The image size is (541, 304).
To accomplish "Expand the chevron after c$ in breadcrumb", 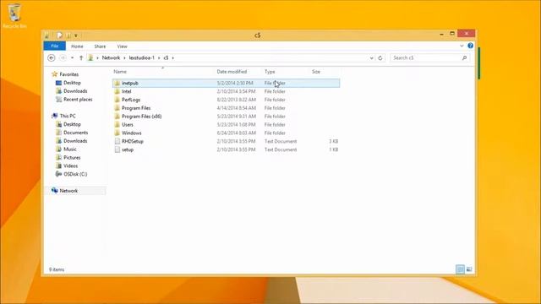I will pos(172,58).
